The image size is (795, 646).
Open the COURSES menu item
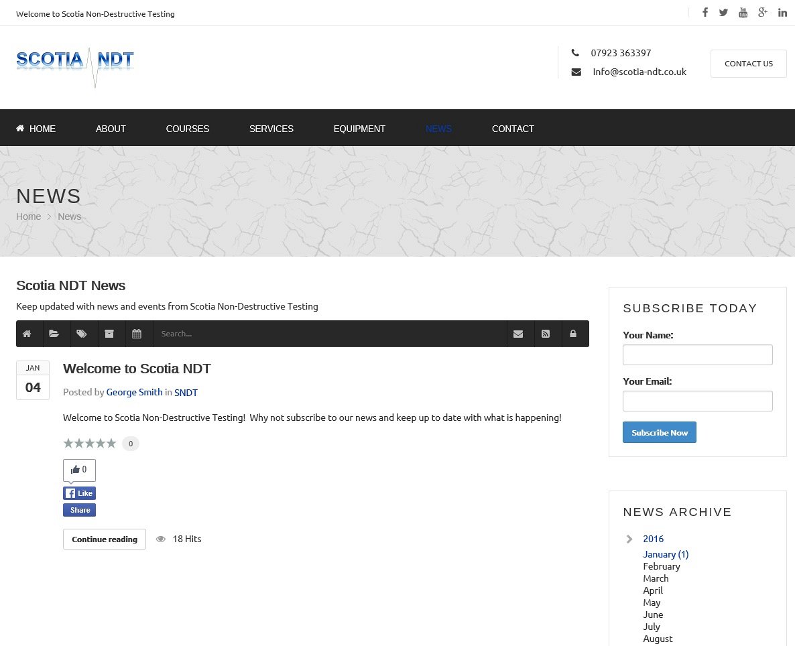tap(188, 129)
